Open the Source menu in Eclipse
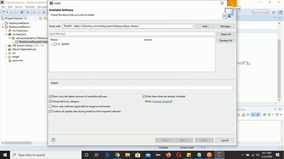This screenshot has height=159, width=284. [19, 7]
